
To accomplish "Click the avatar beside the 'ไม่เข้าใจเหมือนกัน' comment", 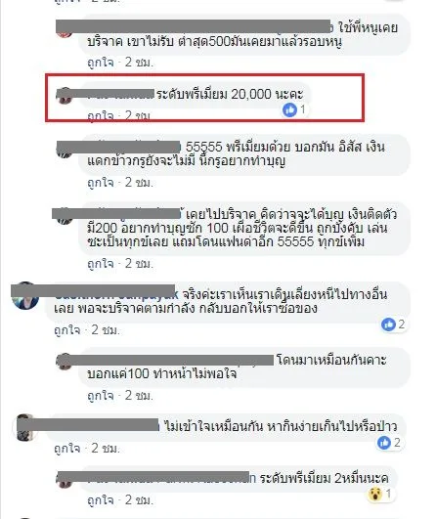I will point(25,427).
